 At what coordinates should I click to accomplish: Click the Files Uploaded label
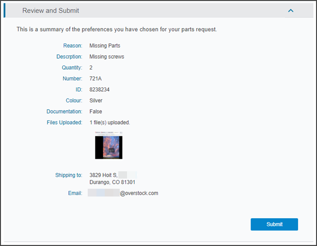coord(64,122)
